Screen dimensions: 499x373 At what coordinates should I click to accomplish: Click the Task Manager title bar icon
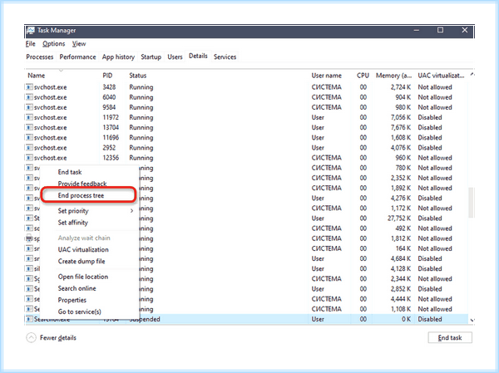pyautogui.click(x=31, y=31)
